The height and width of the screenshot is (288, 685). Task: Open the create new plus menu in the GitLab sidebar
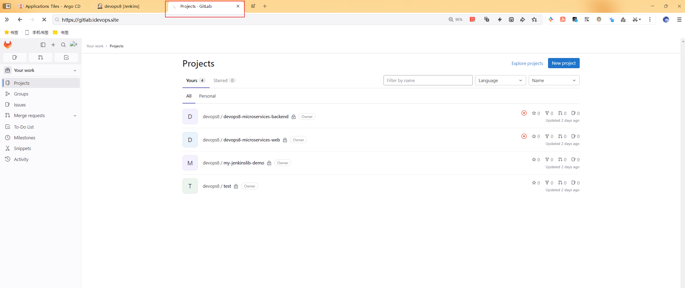[53, 45]
